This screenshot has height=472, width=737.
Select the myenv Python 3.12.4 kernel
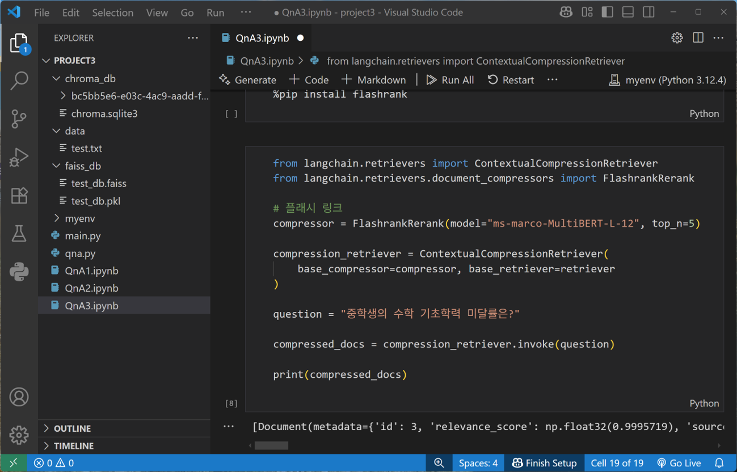click(x=667, y=80)
